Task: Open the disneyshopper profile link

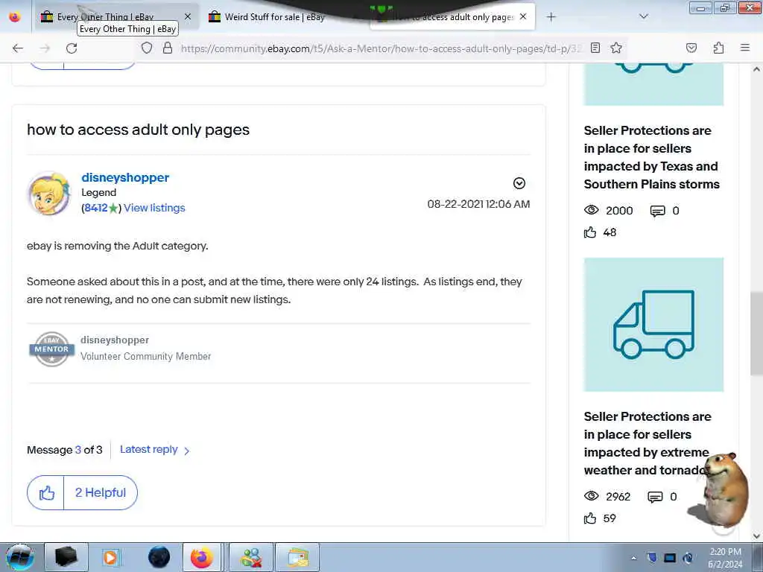Action: (125, 177)
